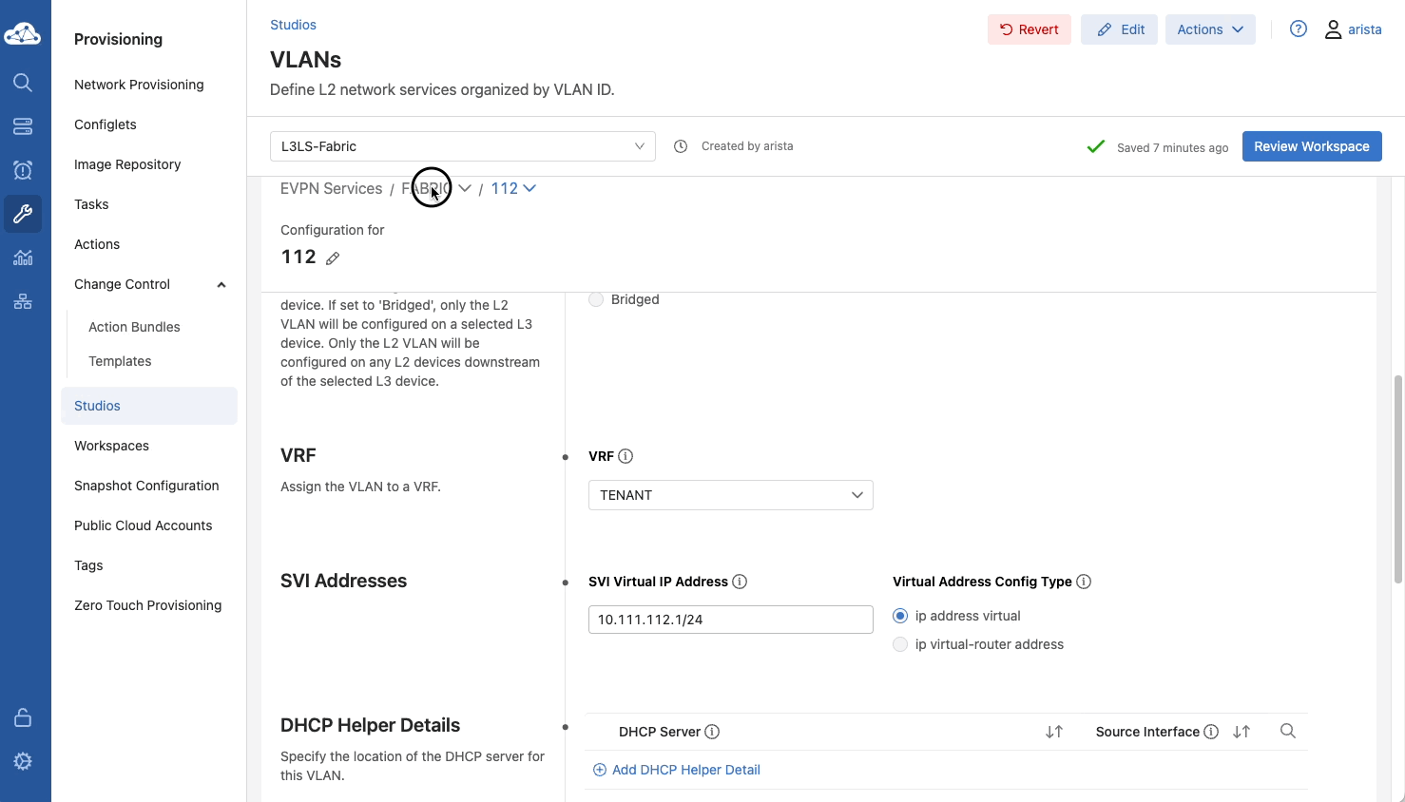Viewport: 1405px width, 802px height.
Task: Click the settings gear icon in sidebar
Action: [x=23, y=761]
